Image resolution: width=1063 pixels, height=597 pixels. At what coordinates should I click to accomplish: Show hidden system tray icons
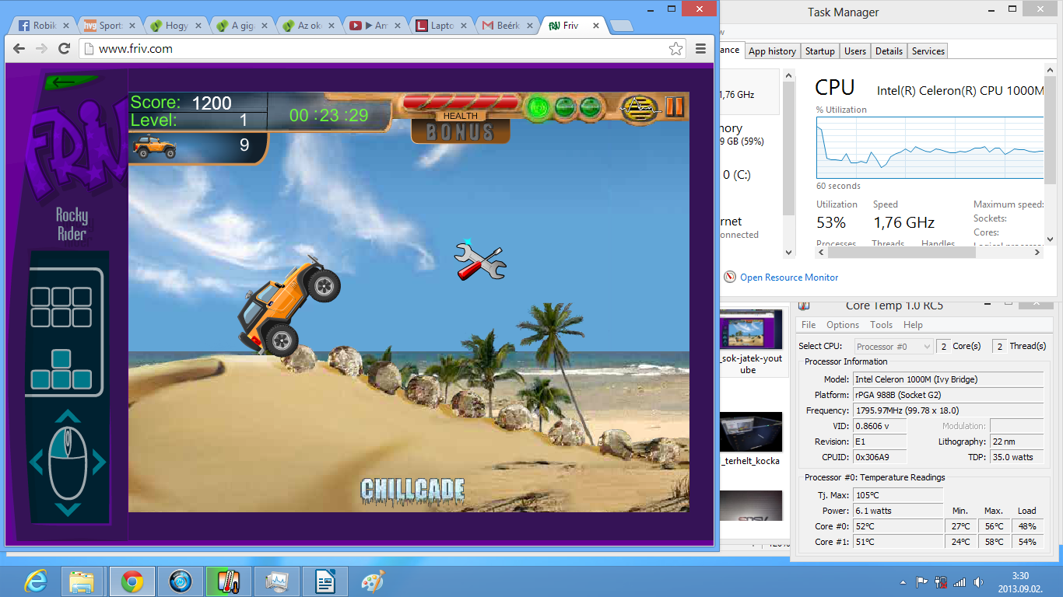pyautogui.click(x=903, y=582)
